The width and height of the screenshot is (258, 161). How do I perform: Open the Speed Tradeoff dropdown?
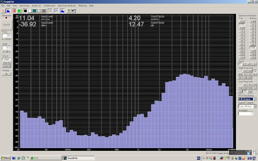(x=255, y=106)
